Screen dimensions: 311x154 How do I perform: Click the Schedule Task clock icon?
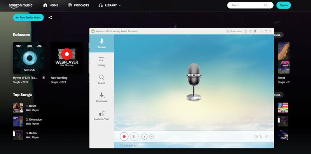point(122,145)
